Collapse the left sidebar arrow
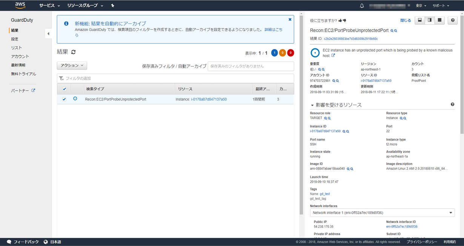The image size is (464, 246). click(48, 34)
